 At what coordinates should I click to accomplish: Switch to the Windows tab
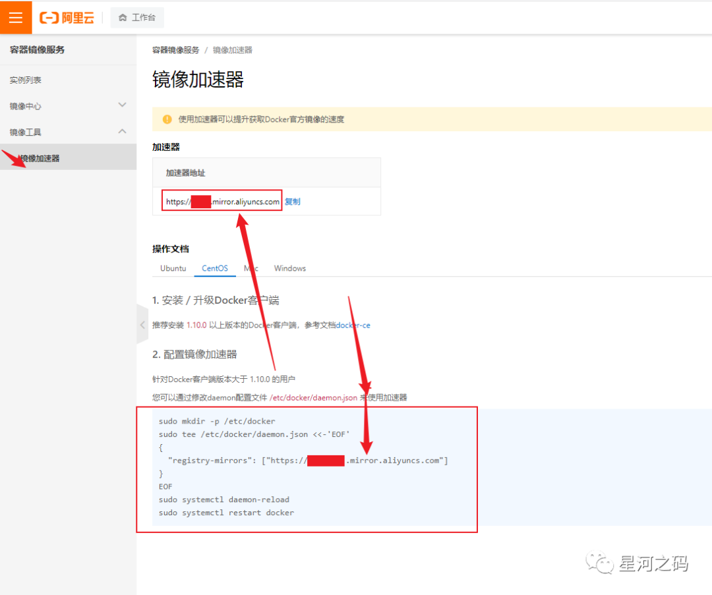[289, 268]
